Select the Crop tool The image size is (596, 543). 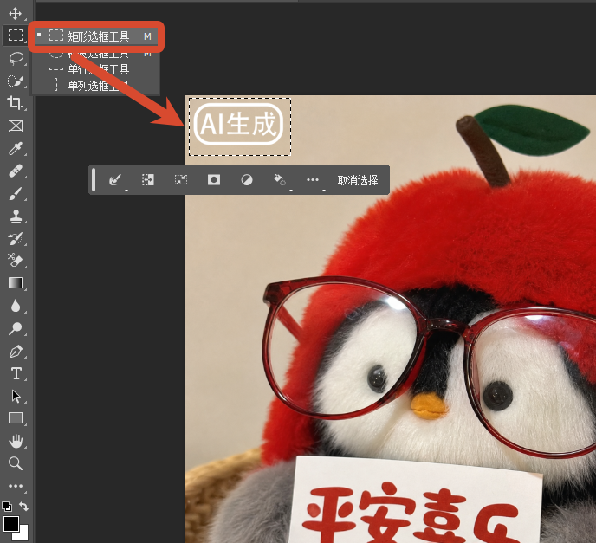16,103
